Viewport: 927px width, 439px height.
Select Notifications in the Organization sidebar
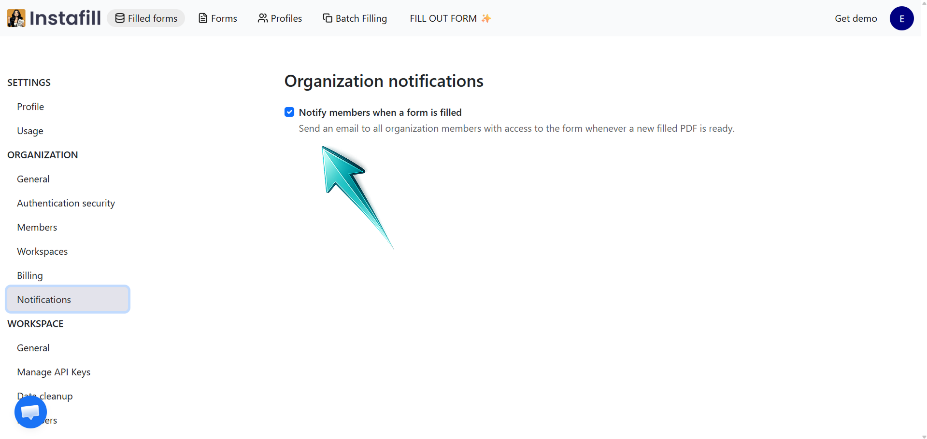[43, 299]
